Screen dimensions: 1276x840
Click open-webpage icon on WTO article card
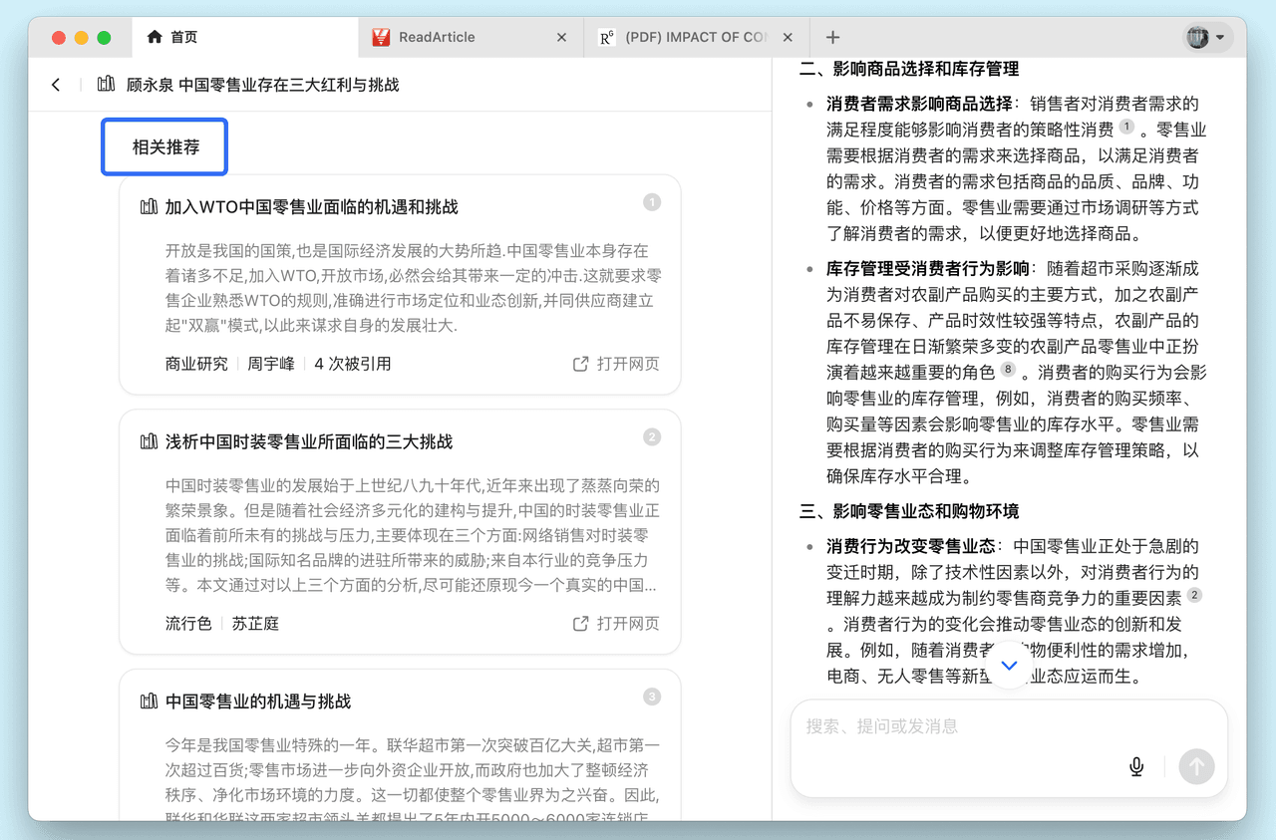581,364
